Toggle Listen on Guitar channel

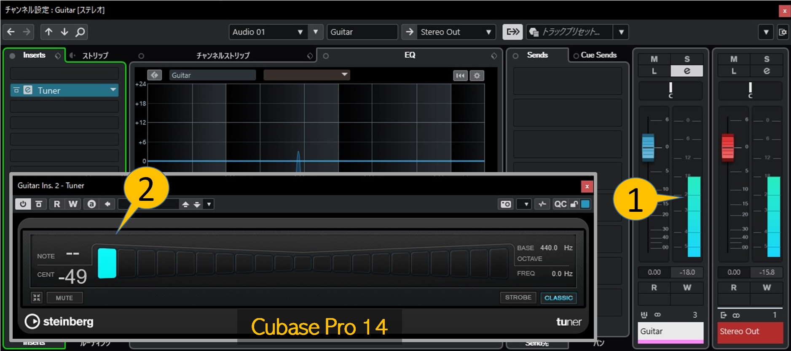tap(654, 71)
